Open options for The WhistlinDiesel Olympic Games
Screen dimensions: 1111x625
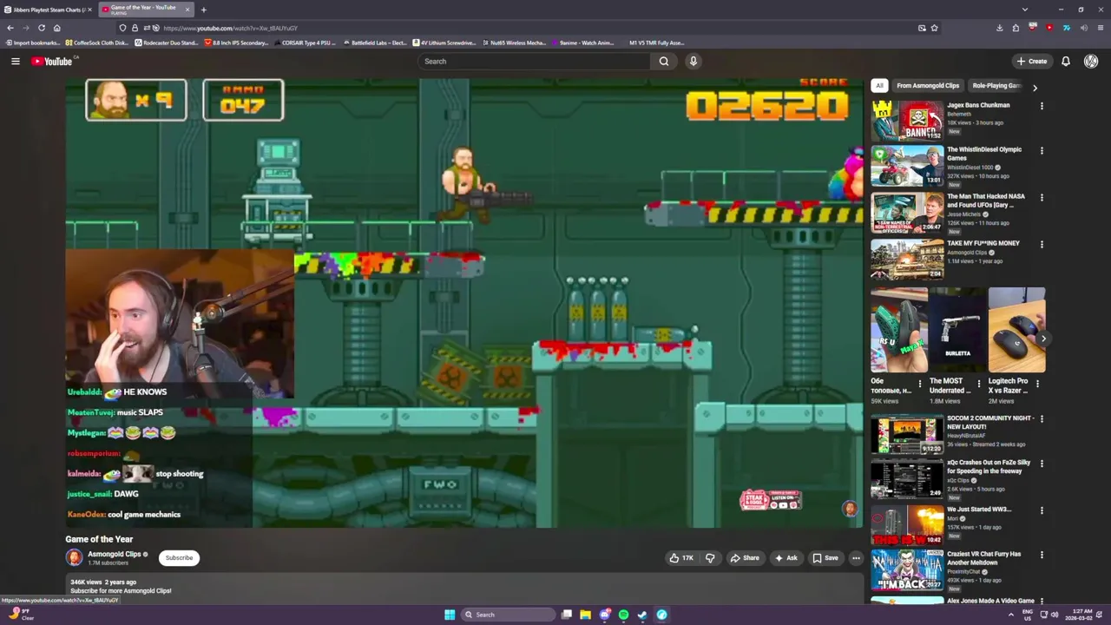tap(1042, 150)
